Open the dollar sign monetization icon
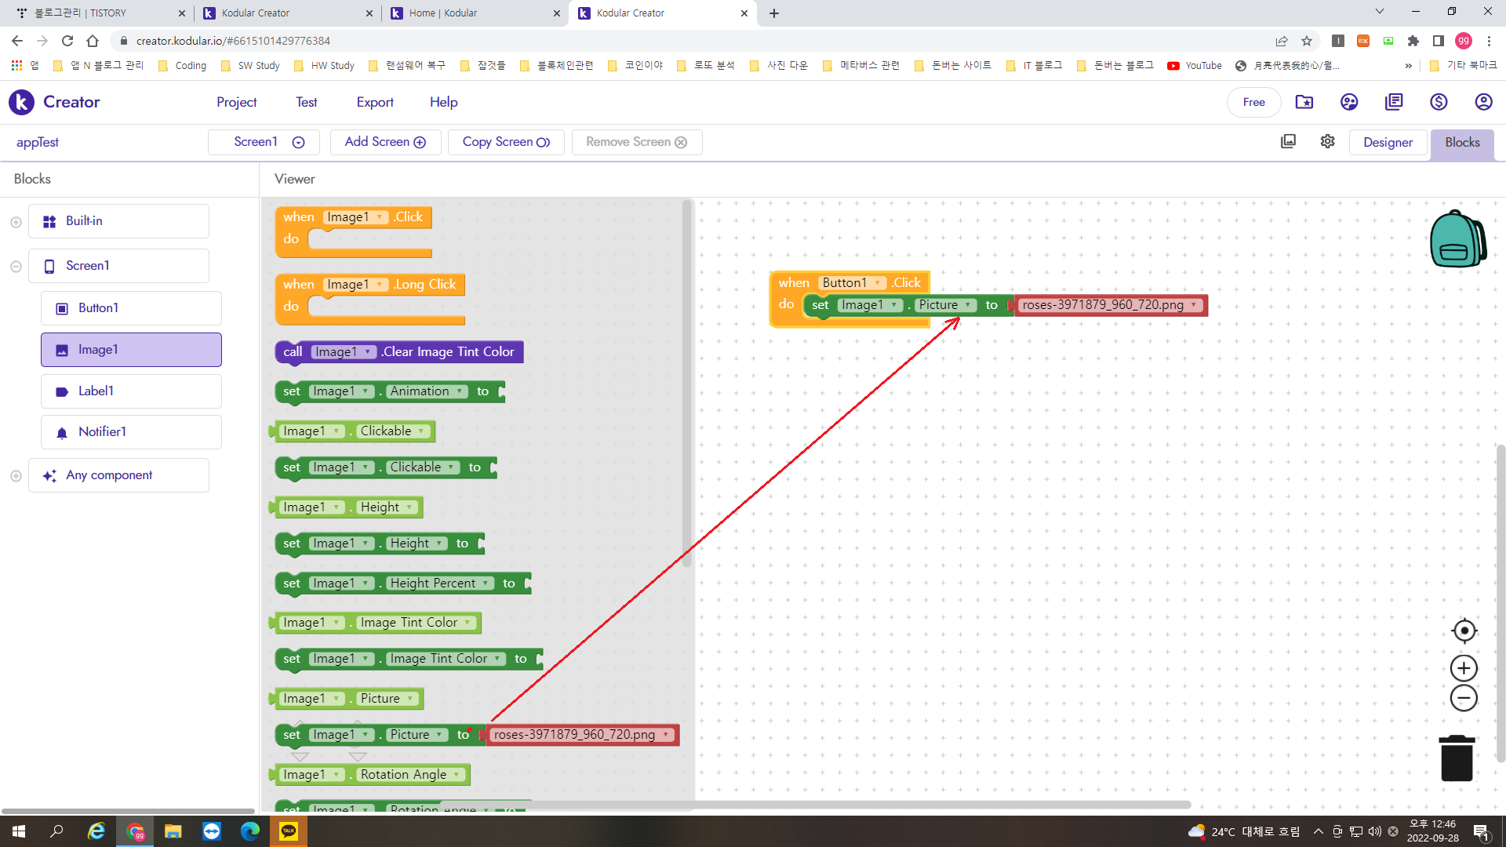Viewport: 1506px width, 847px height. (x=1439, y=102)
